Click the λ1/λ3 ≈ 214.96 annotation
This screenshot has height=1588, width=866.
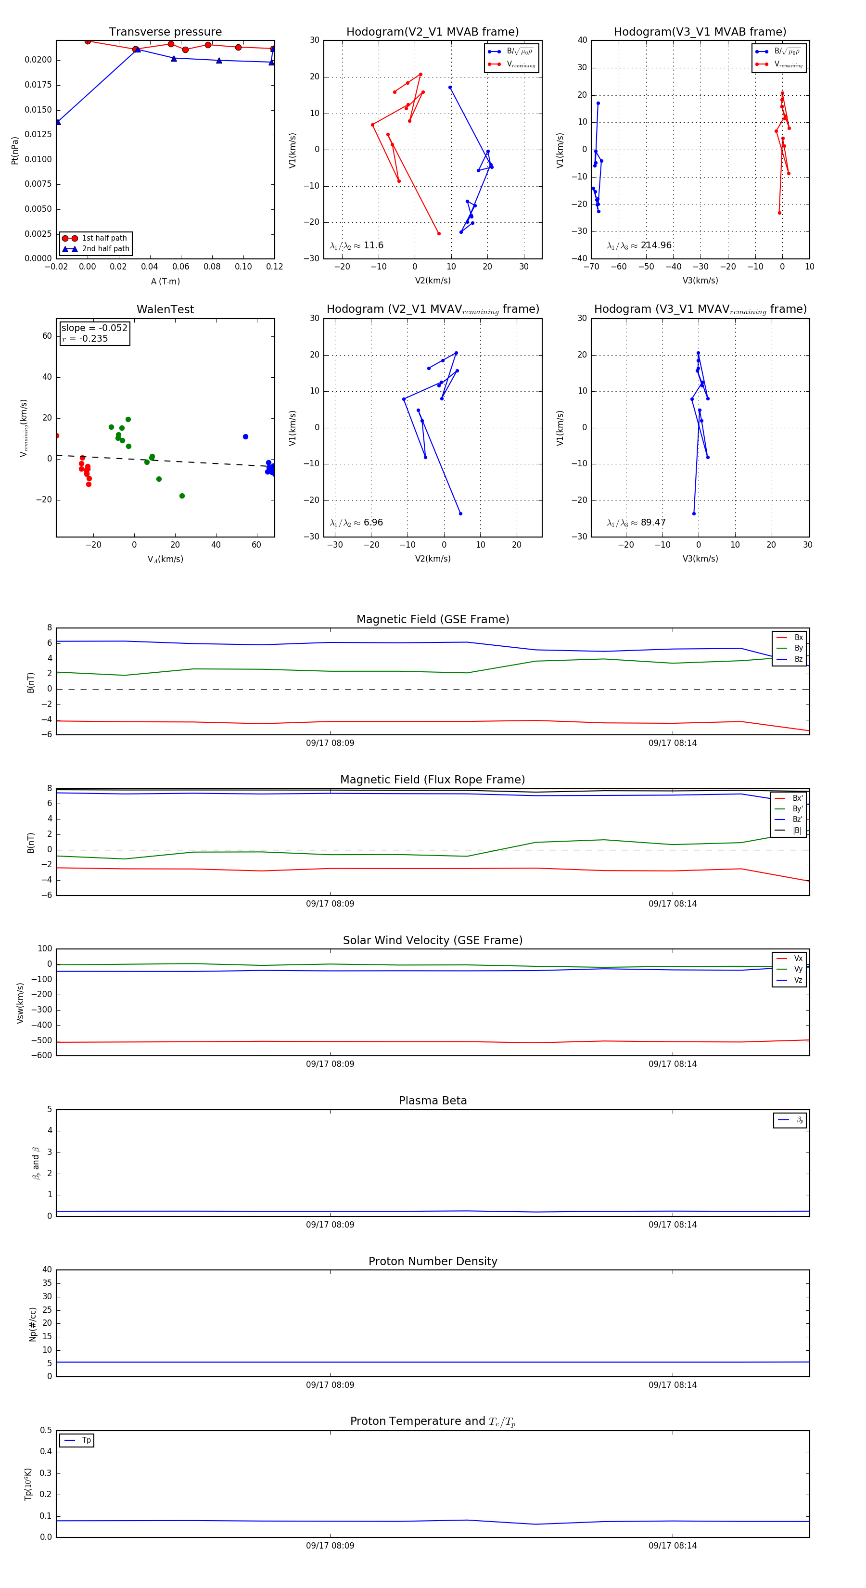pyautogui.click(x=639, y=245)
